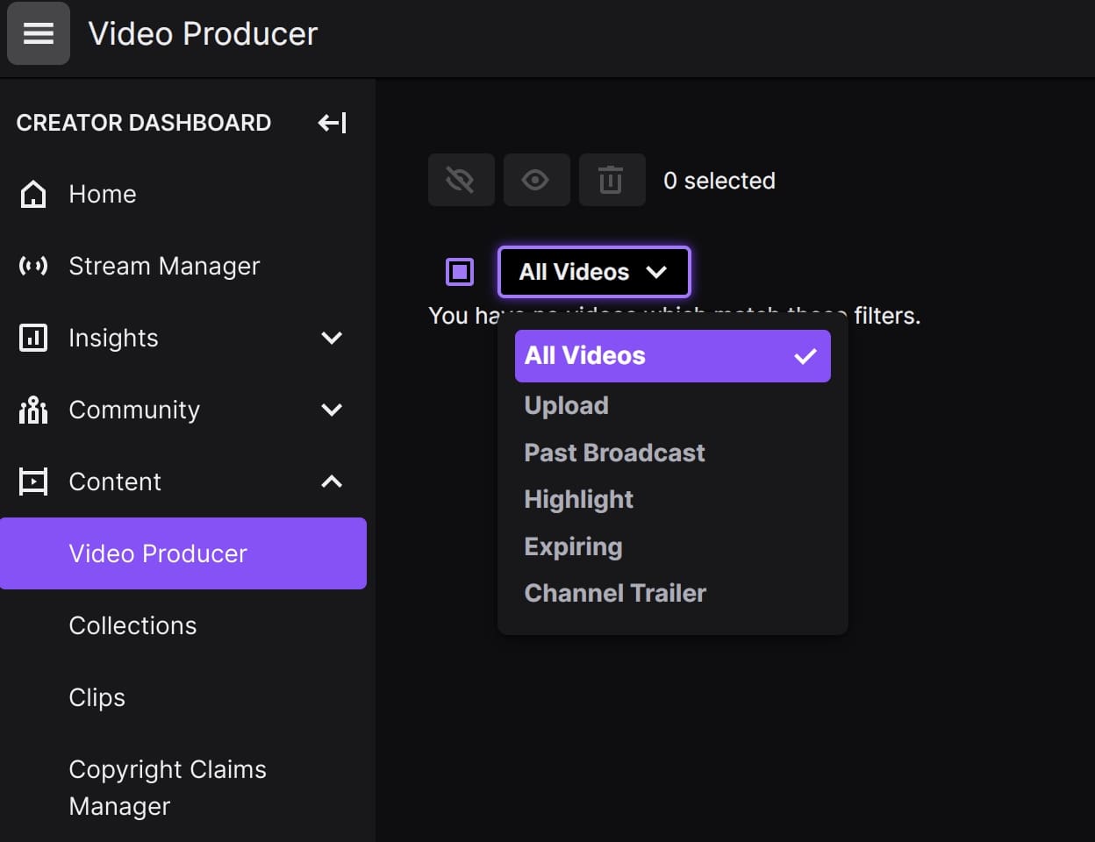The height and width of the screenshot is (842, 1095).
Task: Collapse the Creator Dashboard sidebar
Action: tap(331, 123)
